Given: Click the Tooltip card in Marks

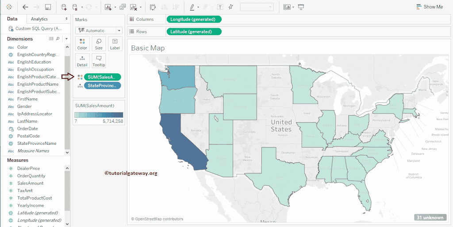Looking at the screenshot, I should point(99,61).
